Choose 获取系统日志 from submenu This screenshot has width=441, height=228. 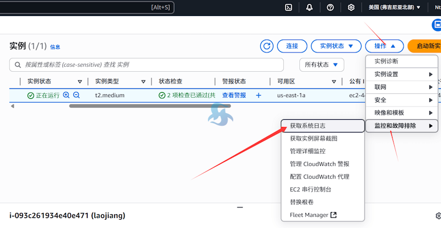(323, 126)
